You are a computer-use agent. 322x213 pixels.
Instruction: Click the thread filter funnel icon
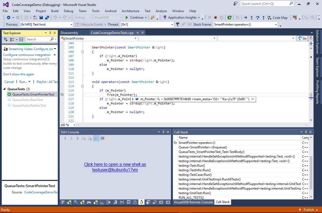pyautogui.click(x=178, y=25)
